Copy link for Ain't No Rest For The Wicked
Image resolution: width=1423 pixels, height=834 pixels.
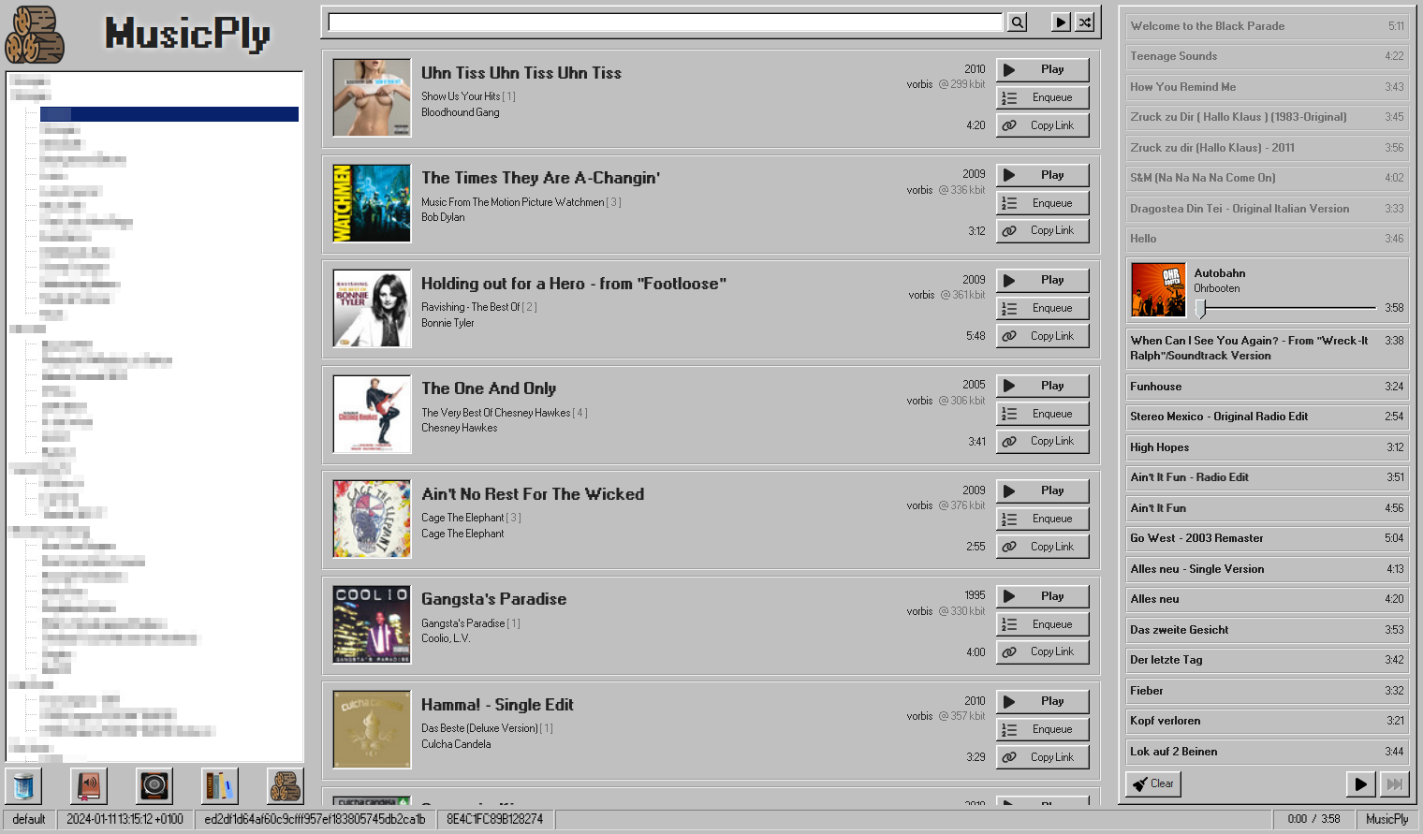click(x=1043, y=547)
